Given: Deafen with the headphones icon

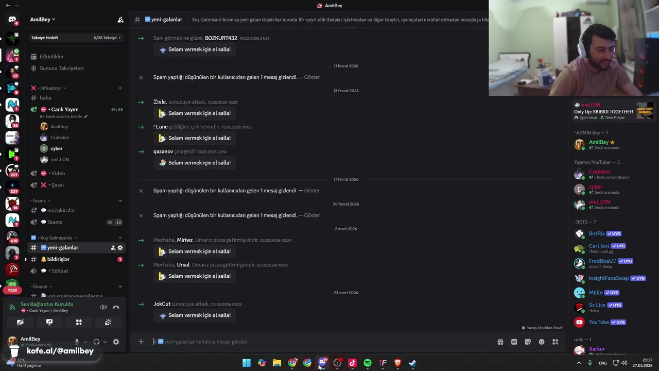Looking at the screenshot, I should [x=96, y=342].
